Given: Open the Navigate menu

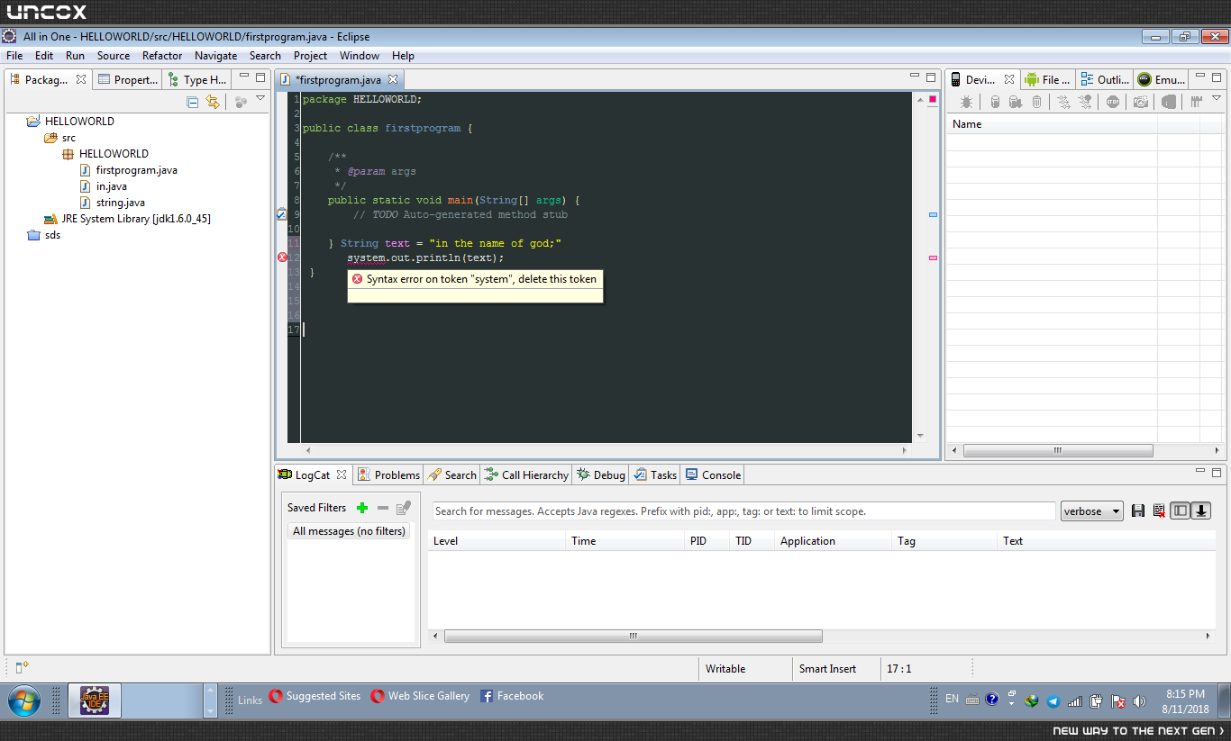Looking at the screenshot, I should click(216, 55).
